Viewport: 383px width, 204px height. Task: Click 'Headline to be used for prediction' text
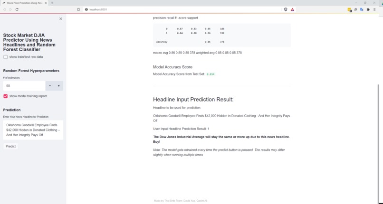click(x=177, y=108)
